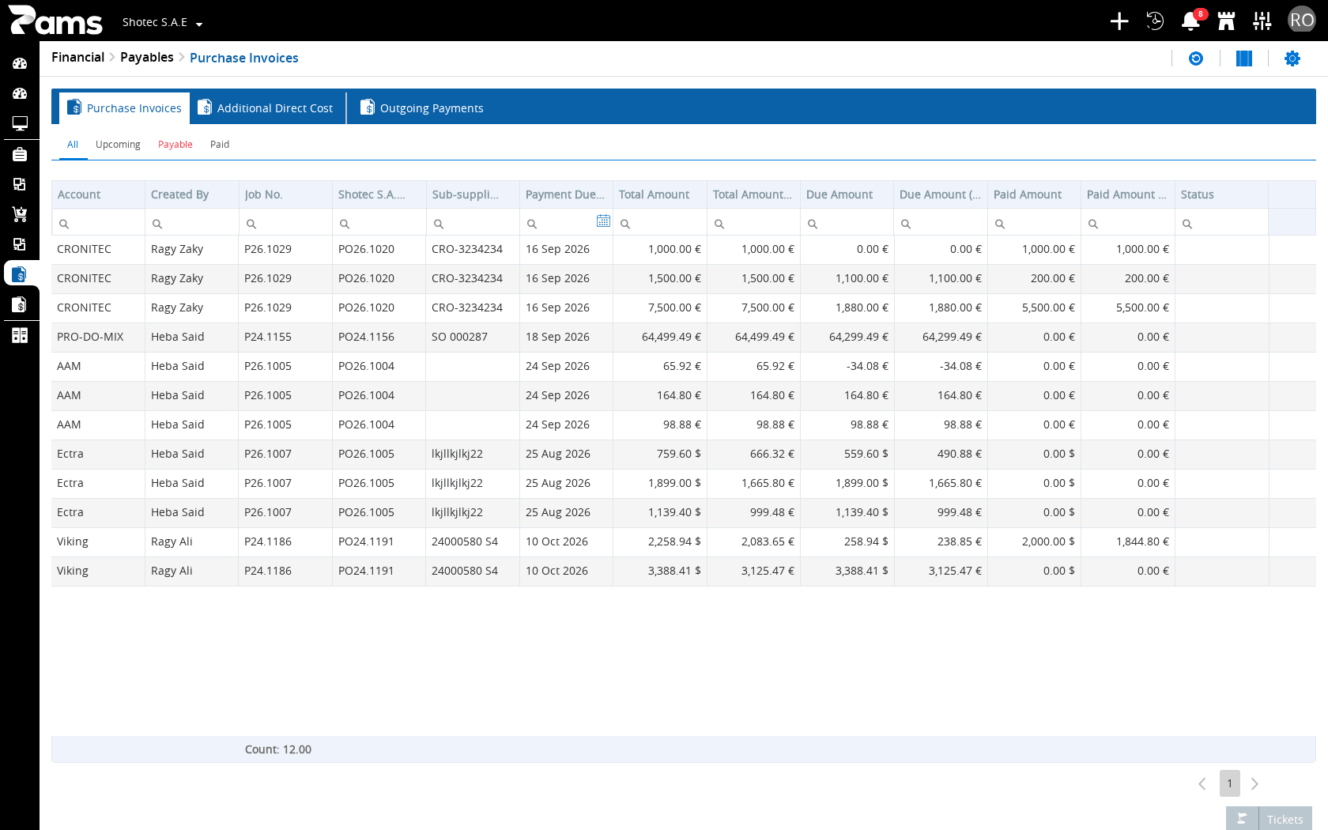Go to page 1 in the pager
Screen dimensions: 1328x830
[1230, 783]
